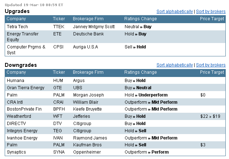Click the ETE ticker symbol
The image size is (229, 159).
point(57,34)
